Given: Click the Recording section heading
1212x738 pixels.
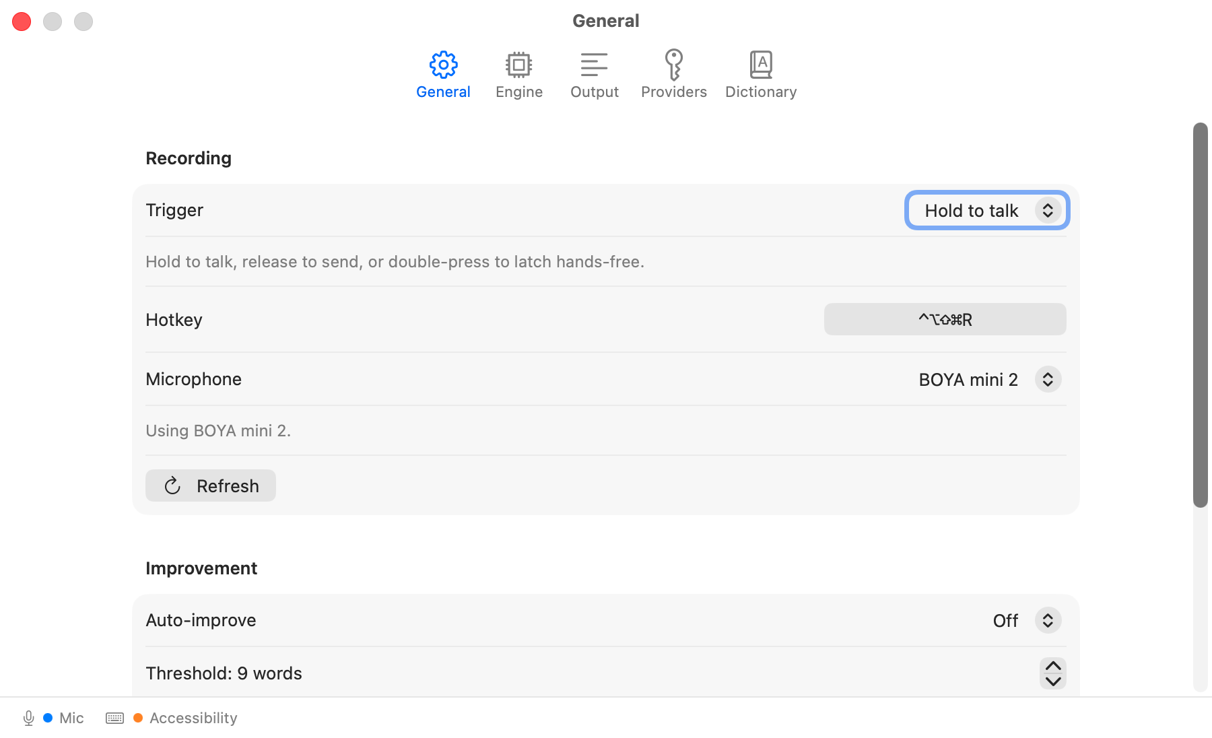Looking at the screenshot, I should click(189, 158).
